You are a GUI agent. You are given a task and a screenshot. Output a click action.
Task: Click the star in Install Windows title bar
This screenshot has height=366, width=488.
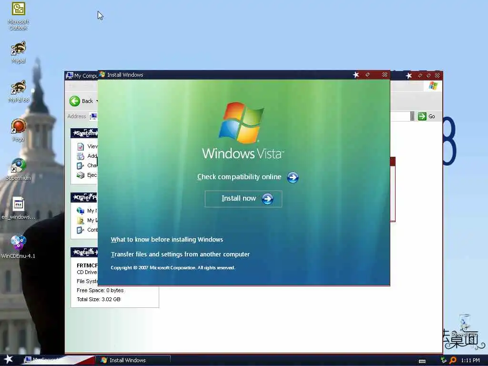coord(356,75)
